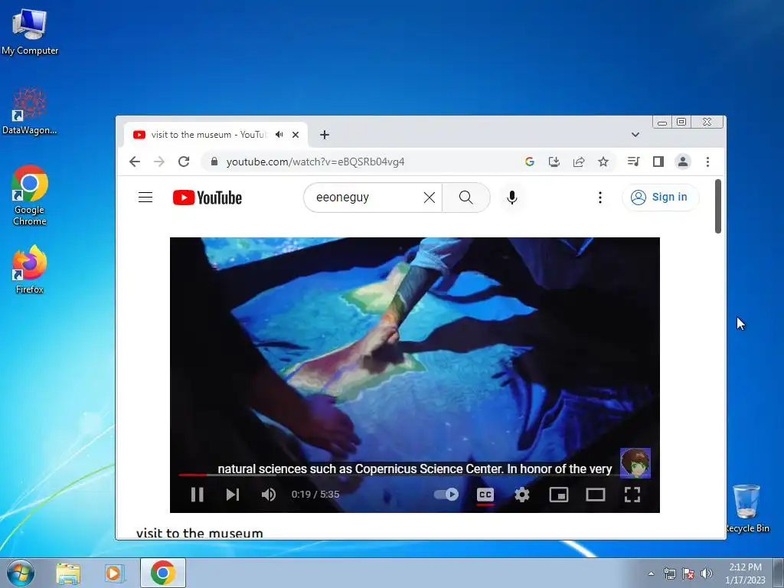Search with your voice microphone
The width and height of the screenshot is (784, 588).
[x=512, y=198]
